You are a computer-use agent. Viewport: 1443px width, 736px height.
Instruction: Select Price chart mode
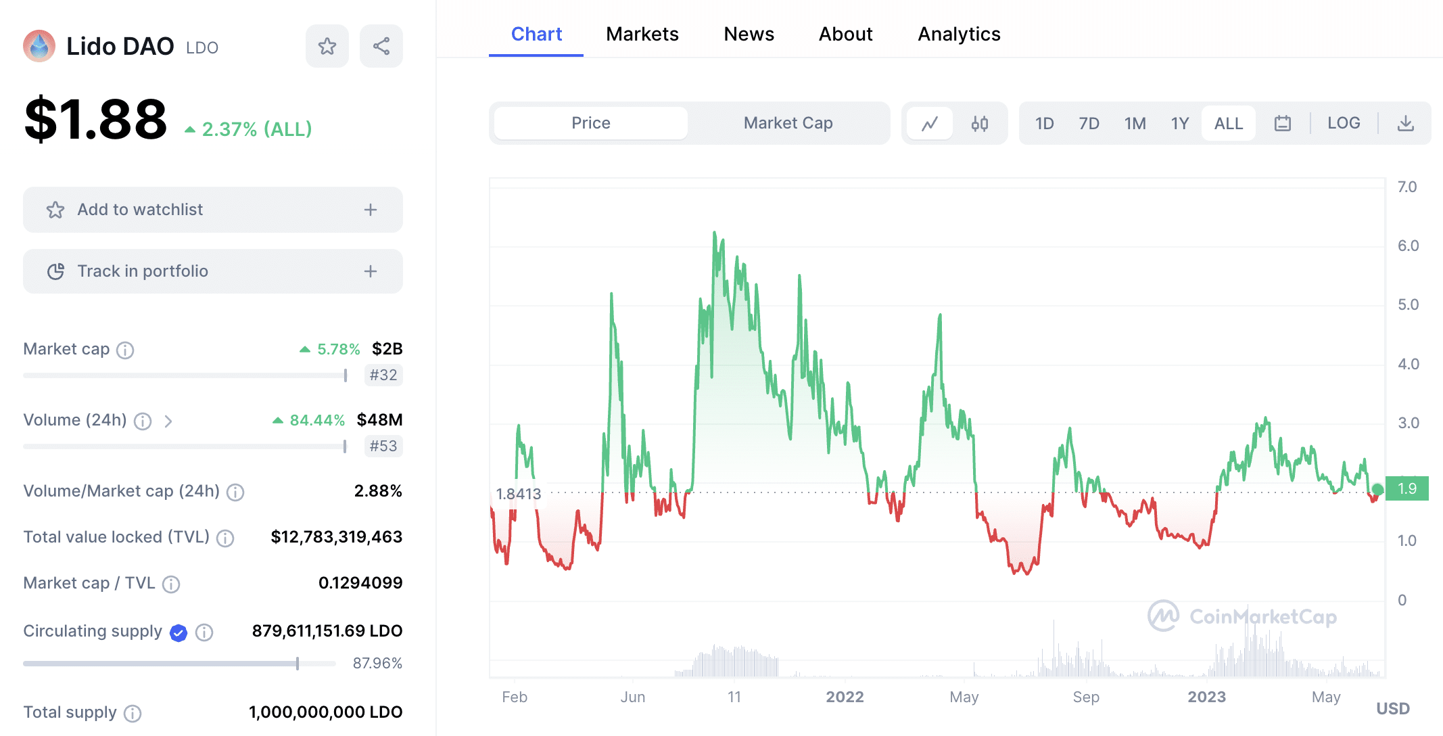[x=591, y=123]
